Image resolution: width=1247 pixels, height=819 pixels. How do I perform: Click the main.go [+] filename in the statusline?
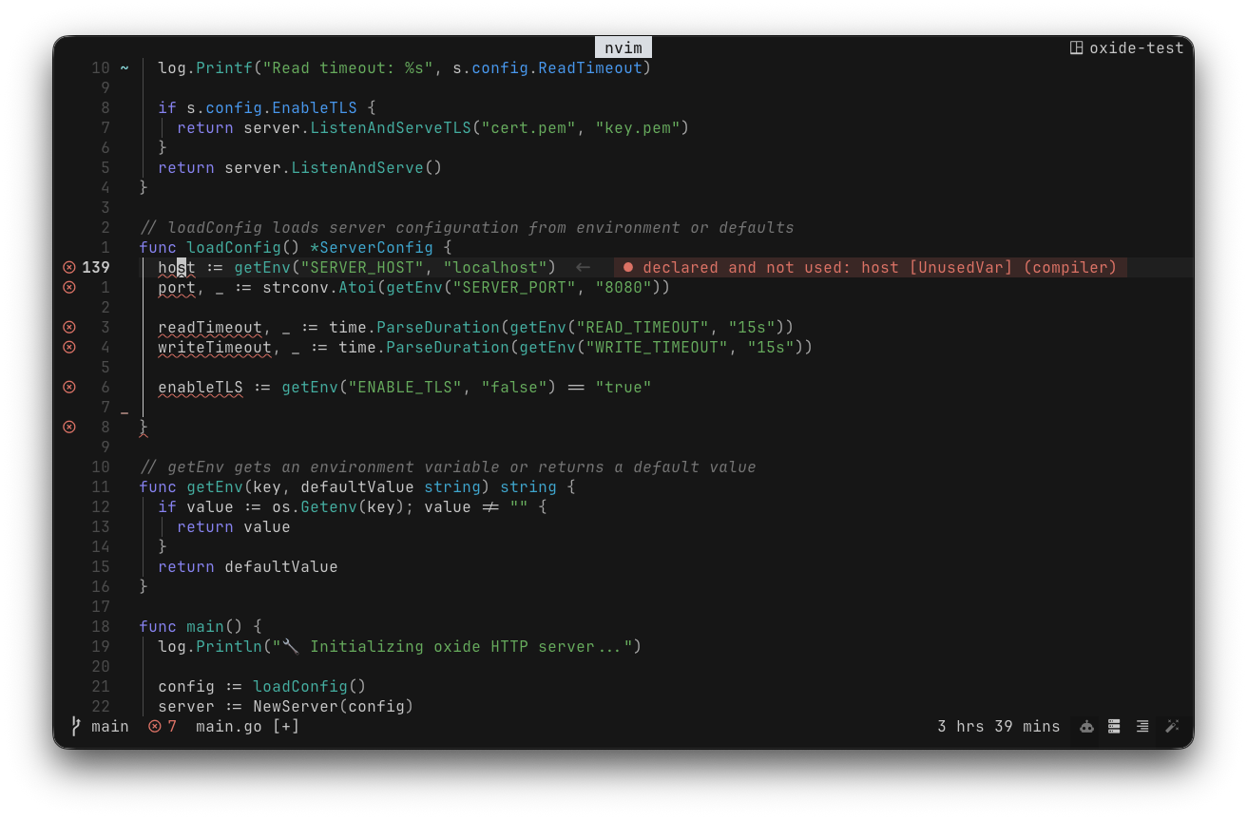(x=248, y=727)
